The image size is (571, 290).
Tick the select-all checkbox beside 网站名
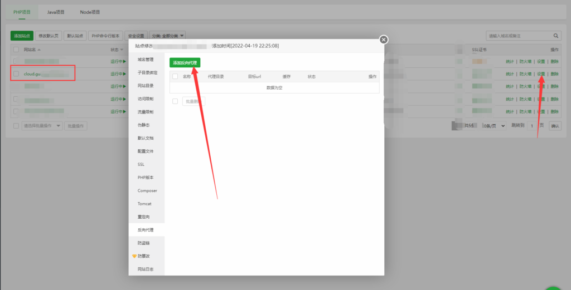click(16, 50)
